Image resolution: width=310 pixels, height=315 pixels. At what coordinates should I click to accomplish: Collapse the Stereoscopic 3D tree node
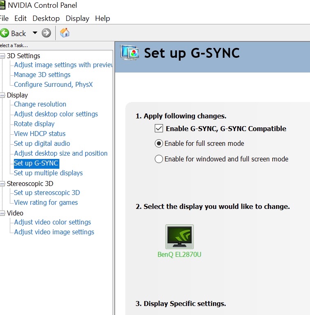(x=2, y=184)
